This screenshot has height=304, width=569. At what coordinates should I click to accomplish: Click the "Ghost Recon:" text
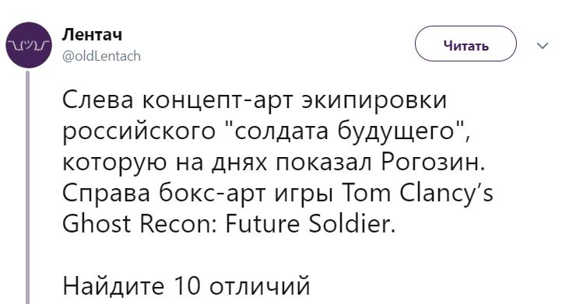tap(139, 224)
